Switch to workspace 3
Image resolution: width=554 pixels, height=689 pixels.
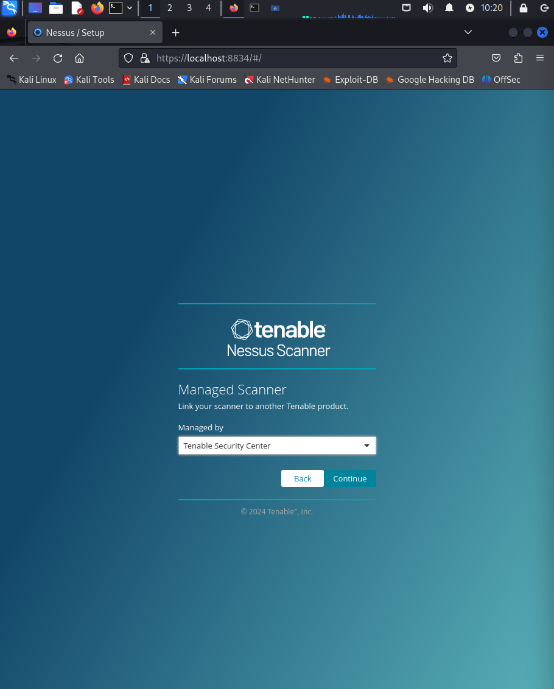(189, 8)
